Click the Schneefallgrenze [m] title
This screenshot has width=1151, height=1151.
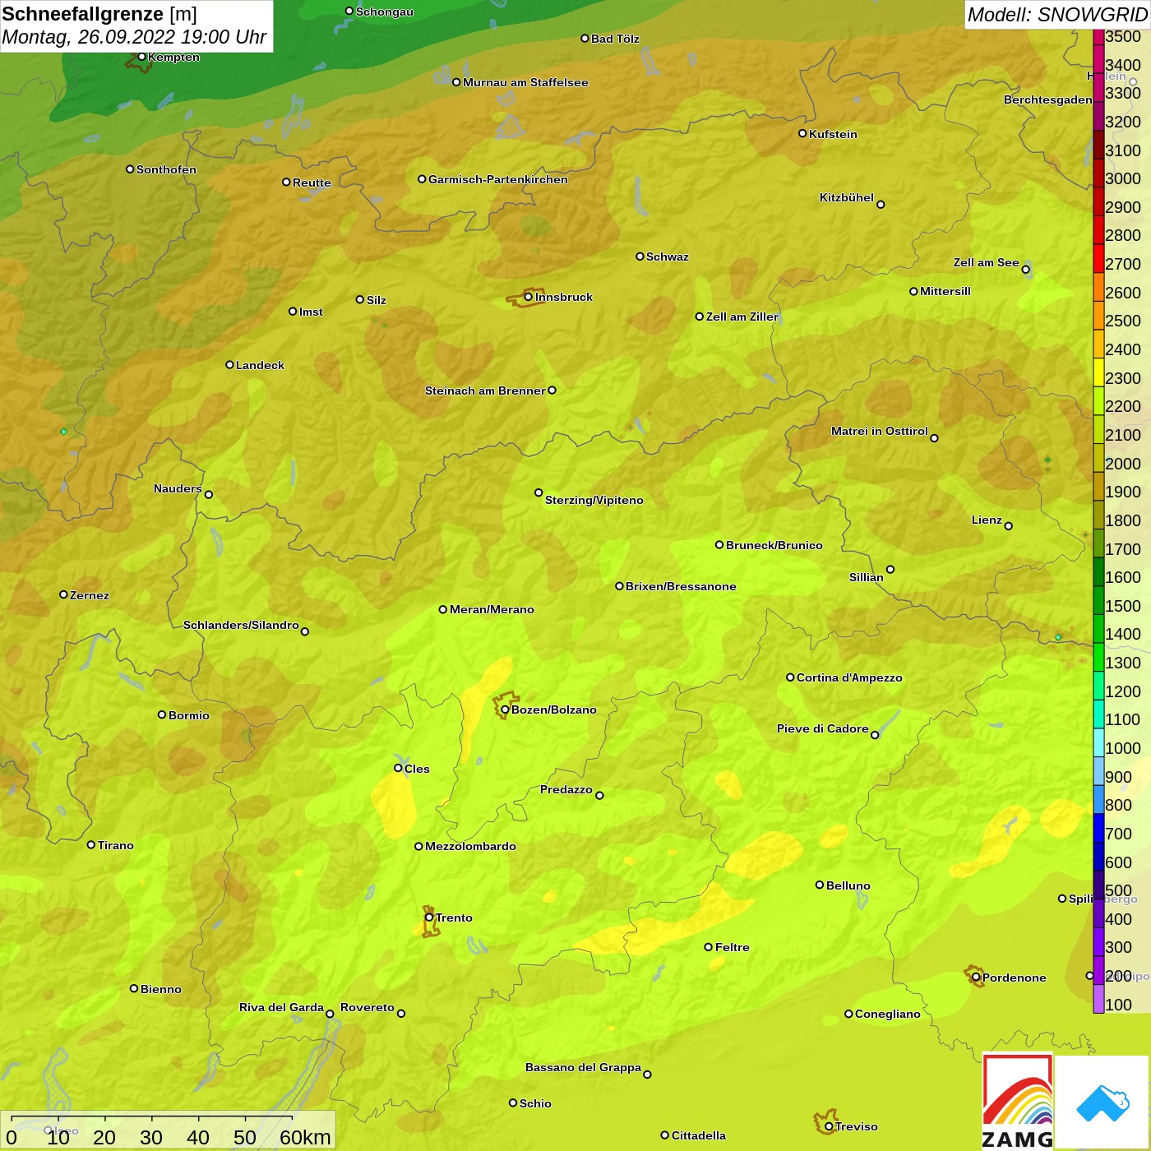pyautogui.click(x=99, y=14)
